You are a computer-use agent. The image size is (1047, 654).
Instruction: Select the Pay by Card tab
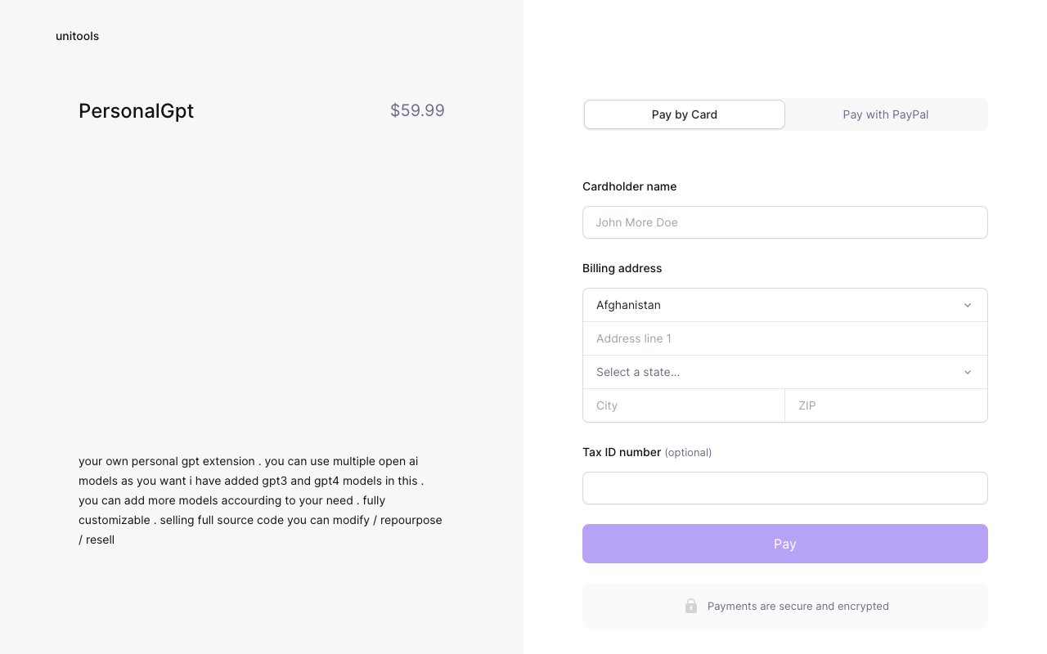pos(685,114)
